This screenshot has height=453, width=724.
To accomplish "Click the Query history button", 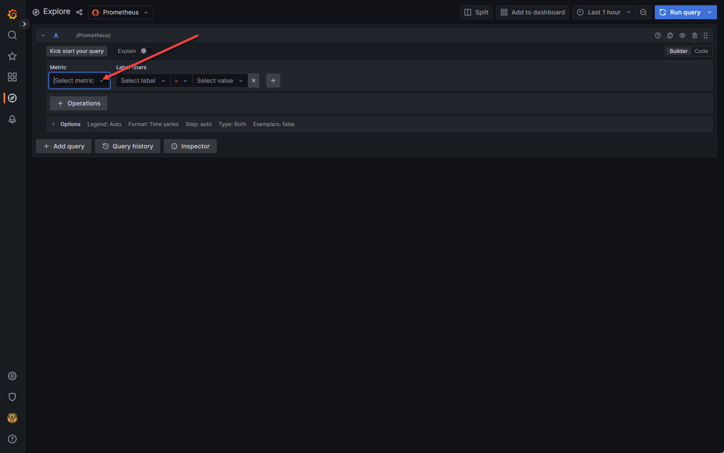I will (127, 146).
